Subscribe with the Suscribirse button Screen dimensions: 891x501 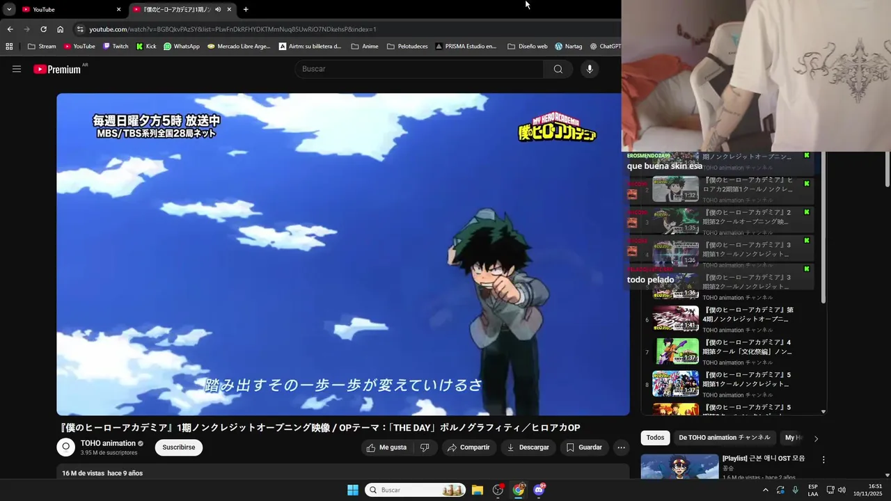click(179, 447)
